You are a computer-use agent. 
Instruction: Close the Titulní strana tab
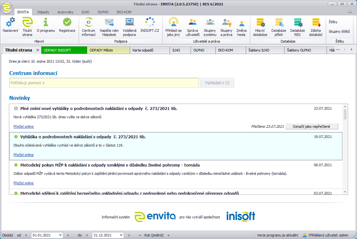(x=38, y=50)
